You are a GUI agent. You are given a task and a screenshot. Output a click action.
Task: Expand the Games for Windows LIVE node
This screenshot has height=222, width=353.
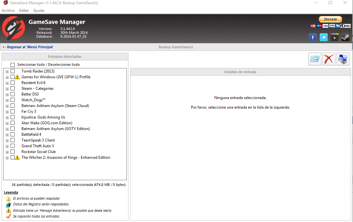7,77
